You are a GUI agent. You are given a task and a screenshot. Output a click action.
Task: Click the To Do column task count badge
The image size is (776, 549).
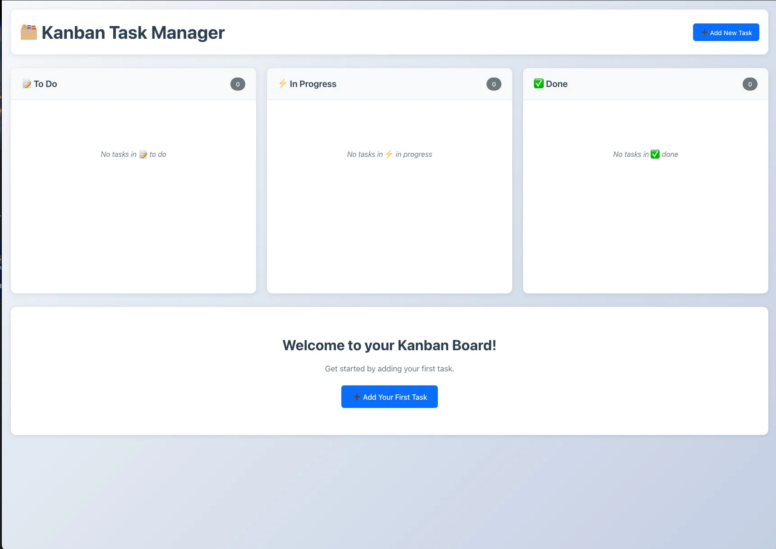[238, 84]
